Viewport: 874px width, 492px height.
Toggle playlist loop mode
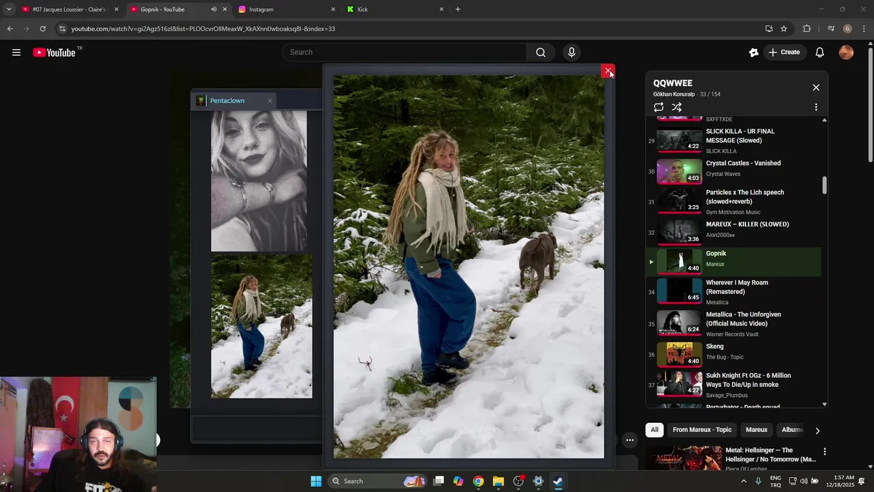pyautogui.click(x=658, y=107)
